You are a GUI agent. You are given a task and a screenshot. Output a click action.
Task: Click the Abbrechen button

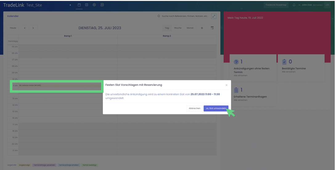(195, 108)
